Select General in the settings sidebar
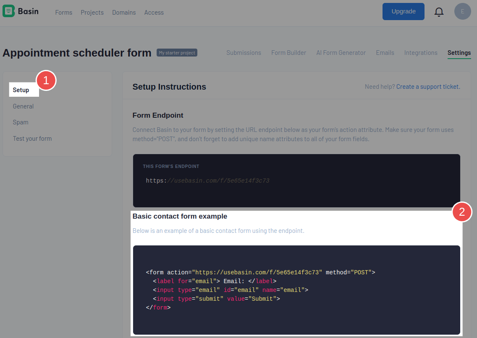The image size is (477, 338). 23,106
